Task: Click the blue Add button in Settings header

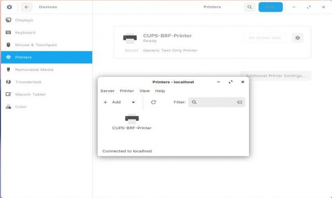Action: coord(270,7)
